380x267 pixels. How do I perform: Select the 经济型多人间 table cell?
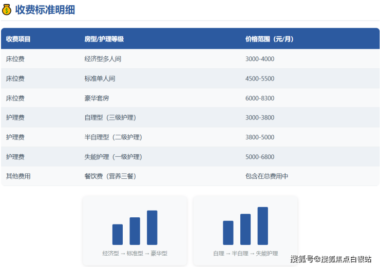[x=103, y=59]
